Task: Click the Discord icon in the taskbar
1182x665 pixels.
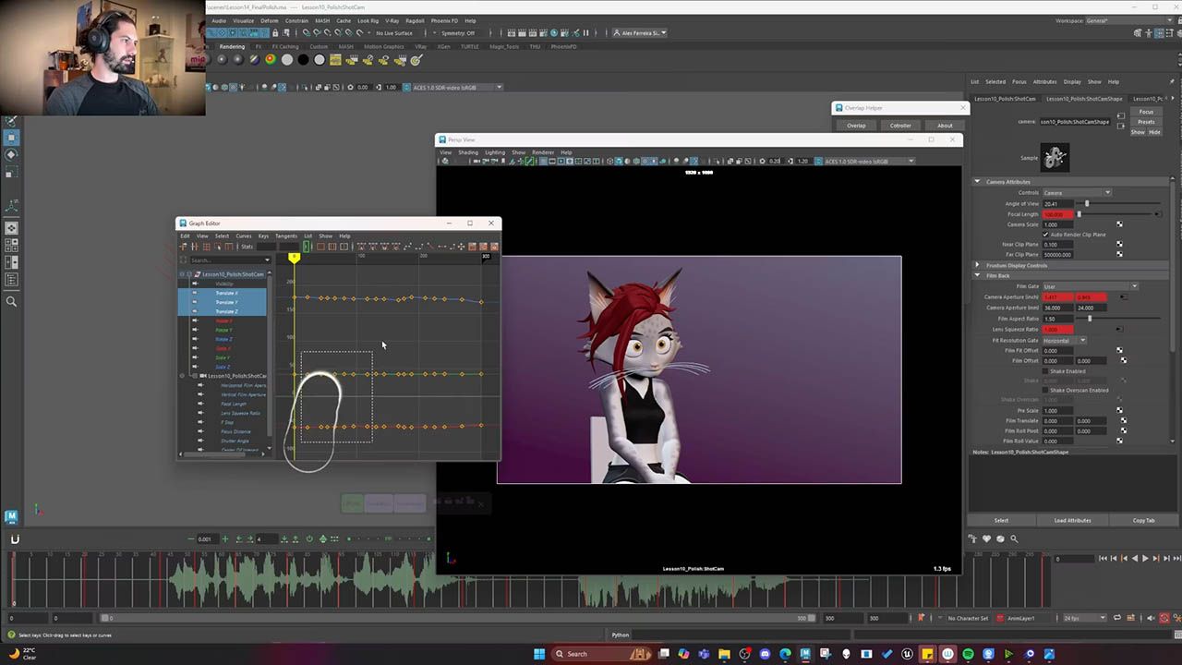Action: 765,654
